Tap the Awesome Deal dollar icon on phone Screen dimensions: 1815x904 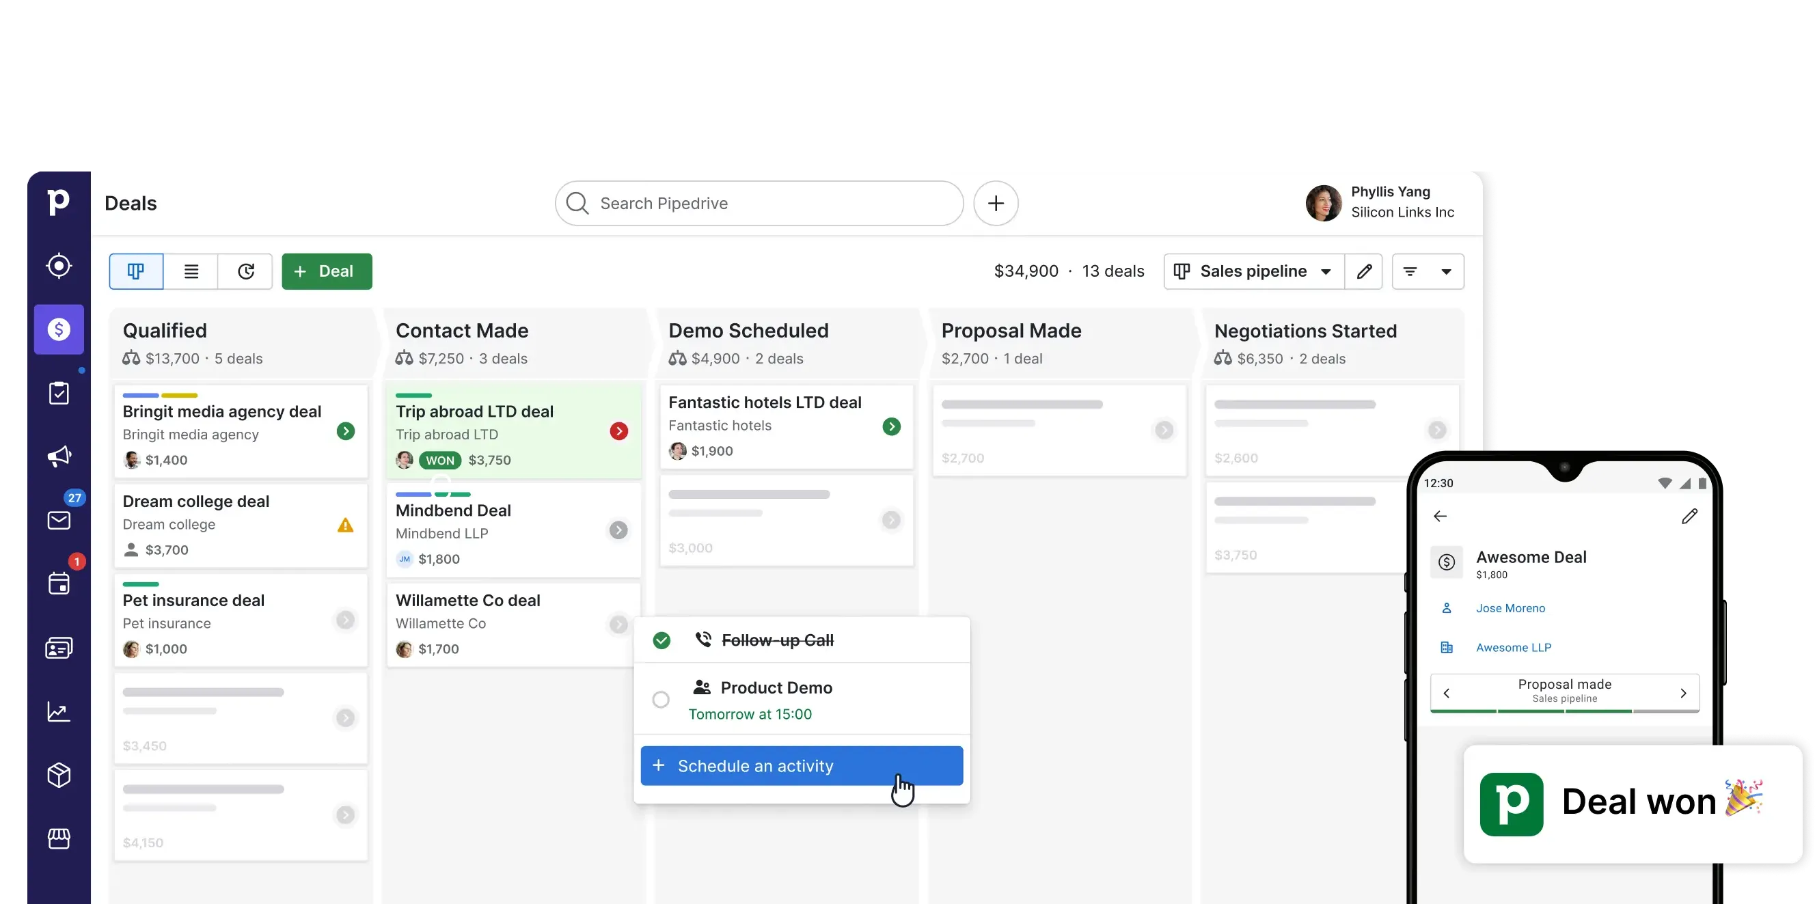pyautogui.click(x=1447, y=562)
